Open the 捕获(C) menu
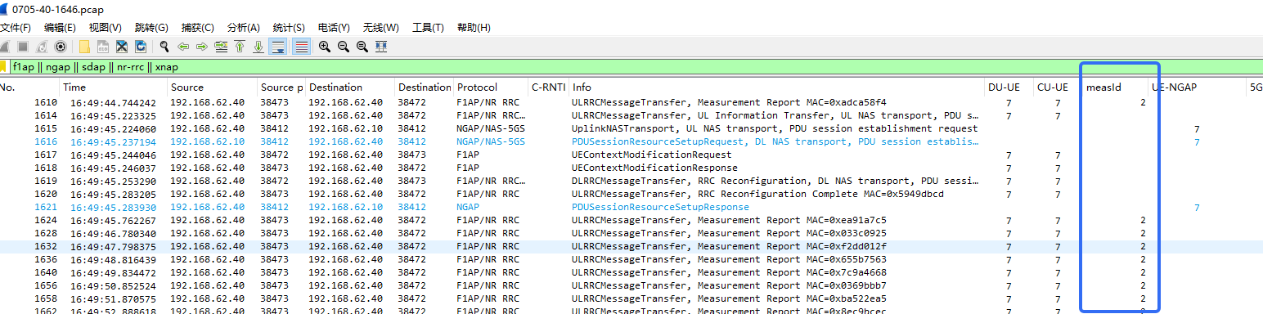 coord(198,28)
